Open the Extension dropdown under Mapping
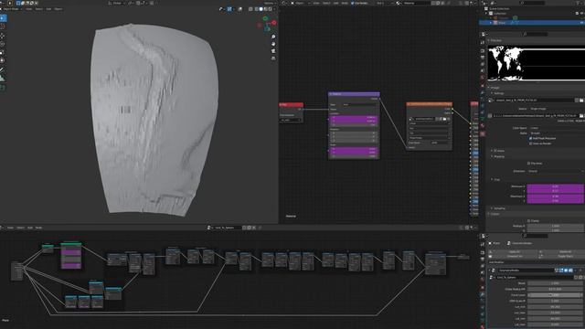 pyautogui.click(x=556, y=171)
